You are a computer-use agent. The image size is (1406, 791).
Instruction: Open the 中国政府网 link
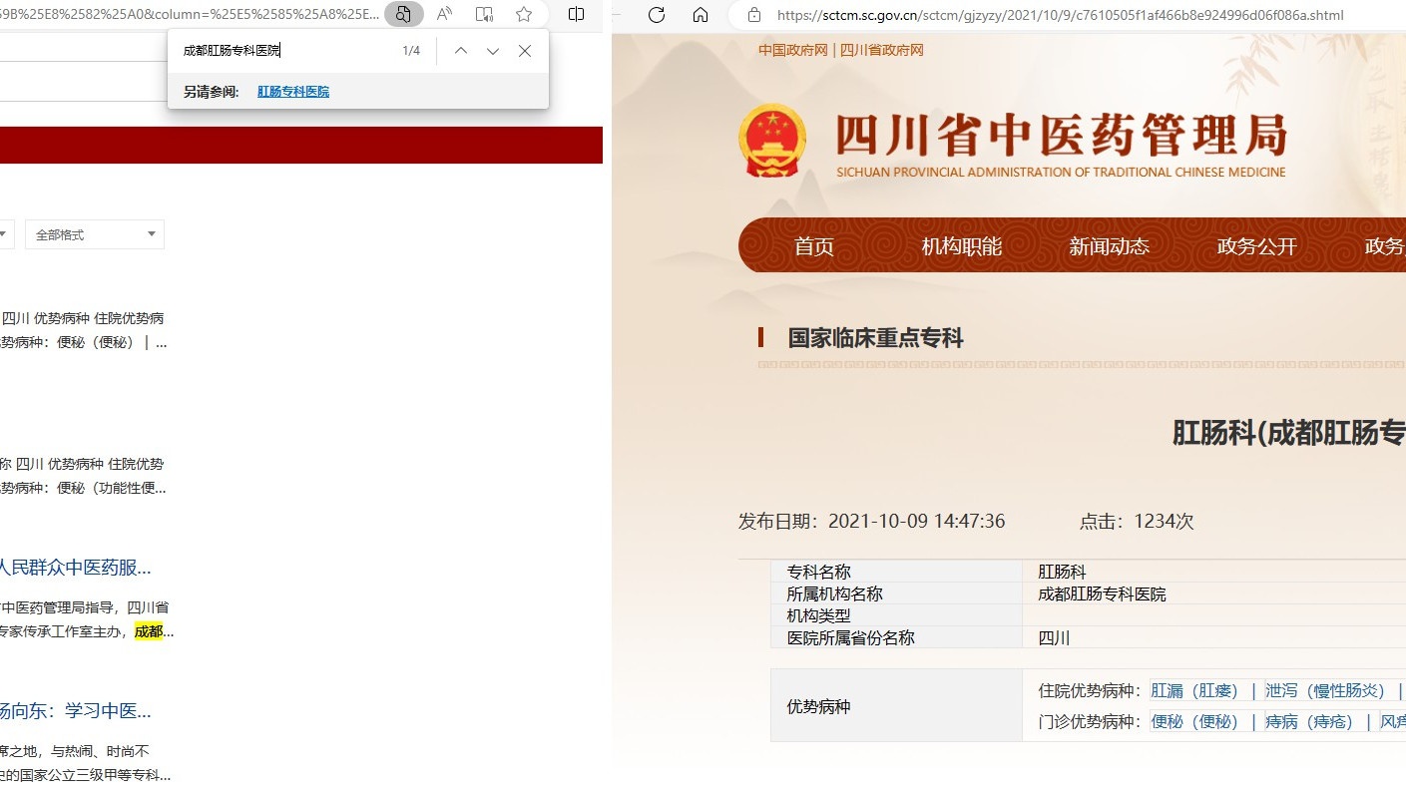pyautogui.click(x=793, y=50)
